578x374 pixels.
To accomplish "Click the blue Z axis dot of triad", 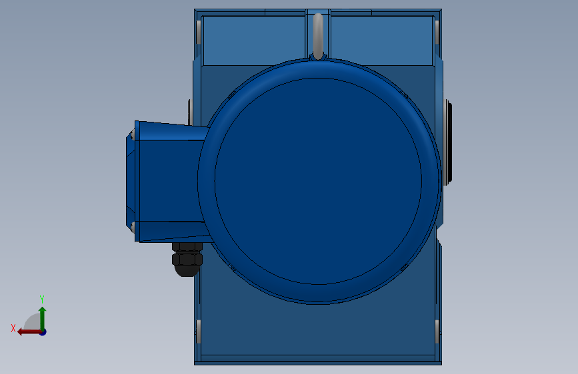I will [43, 332].
